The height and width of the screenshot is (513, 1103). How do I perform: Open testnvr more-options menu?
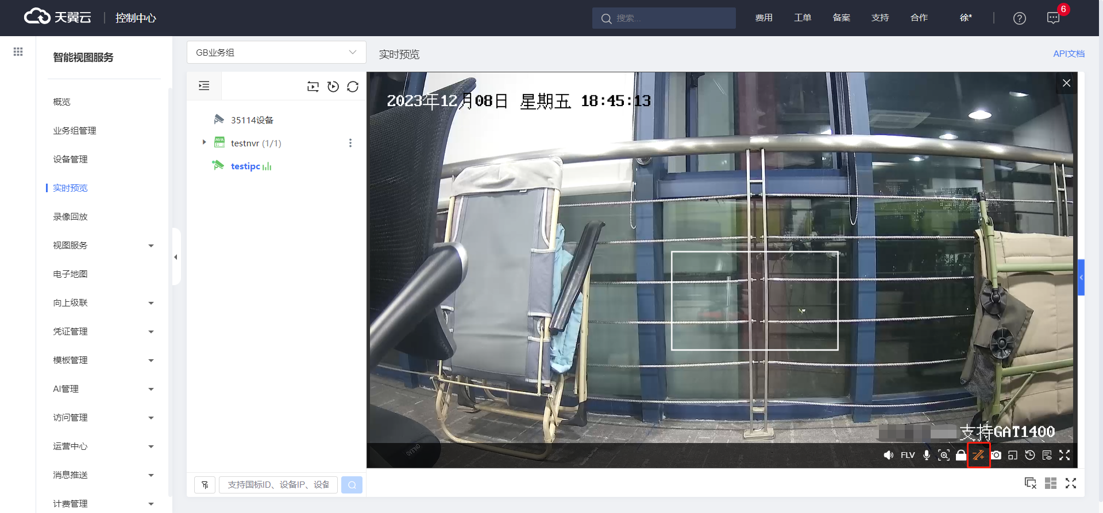pos(350,143)
